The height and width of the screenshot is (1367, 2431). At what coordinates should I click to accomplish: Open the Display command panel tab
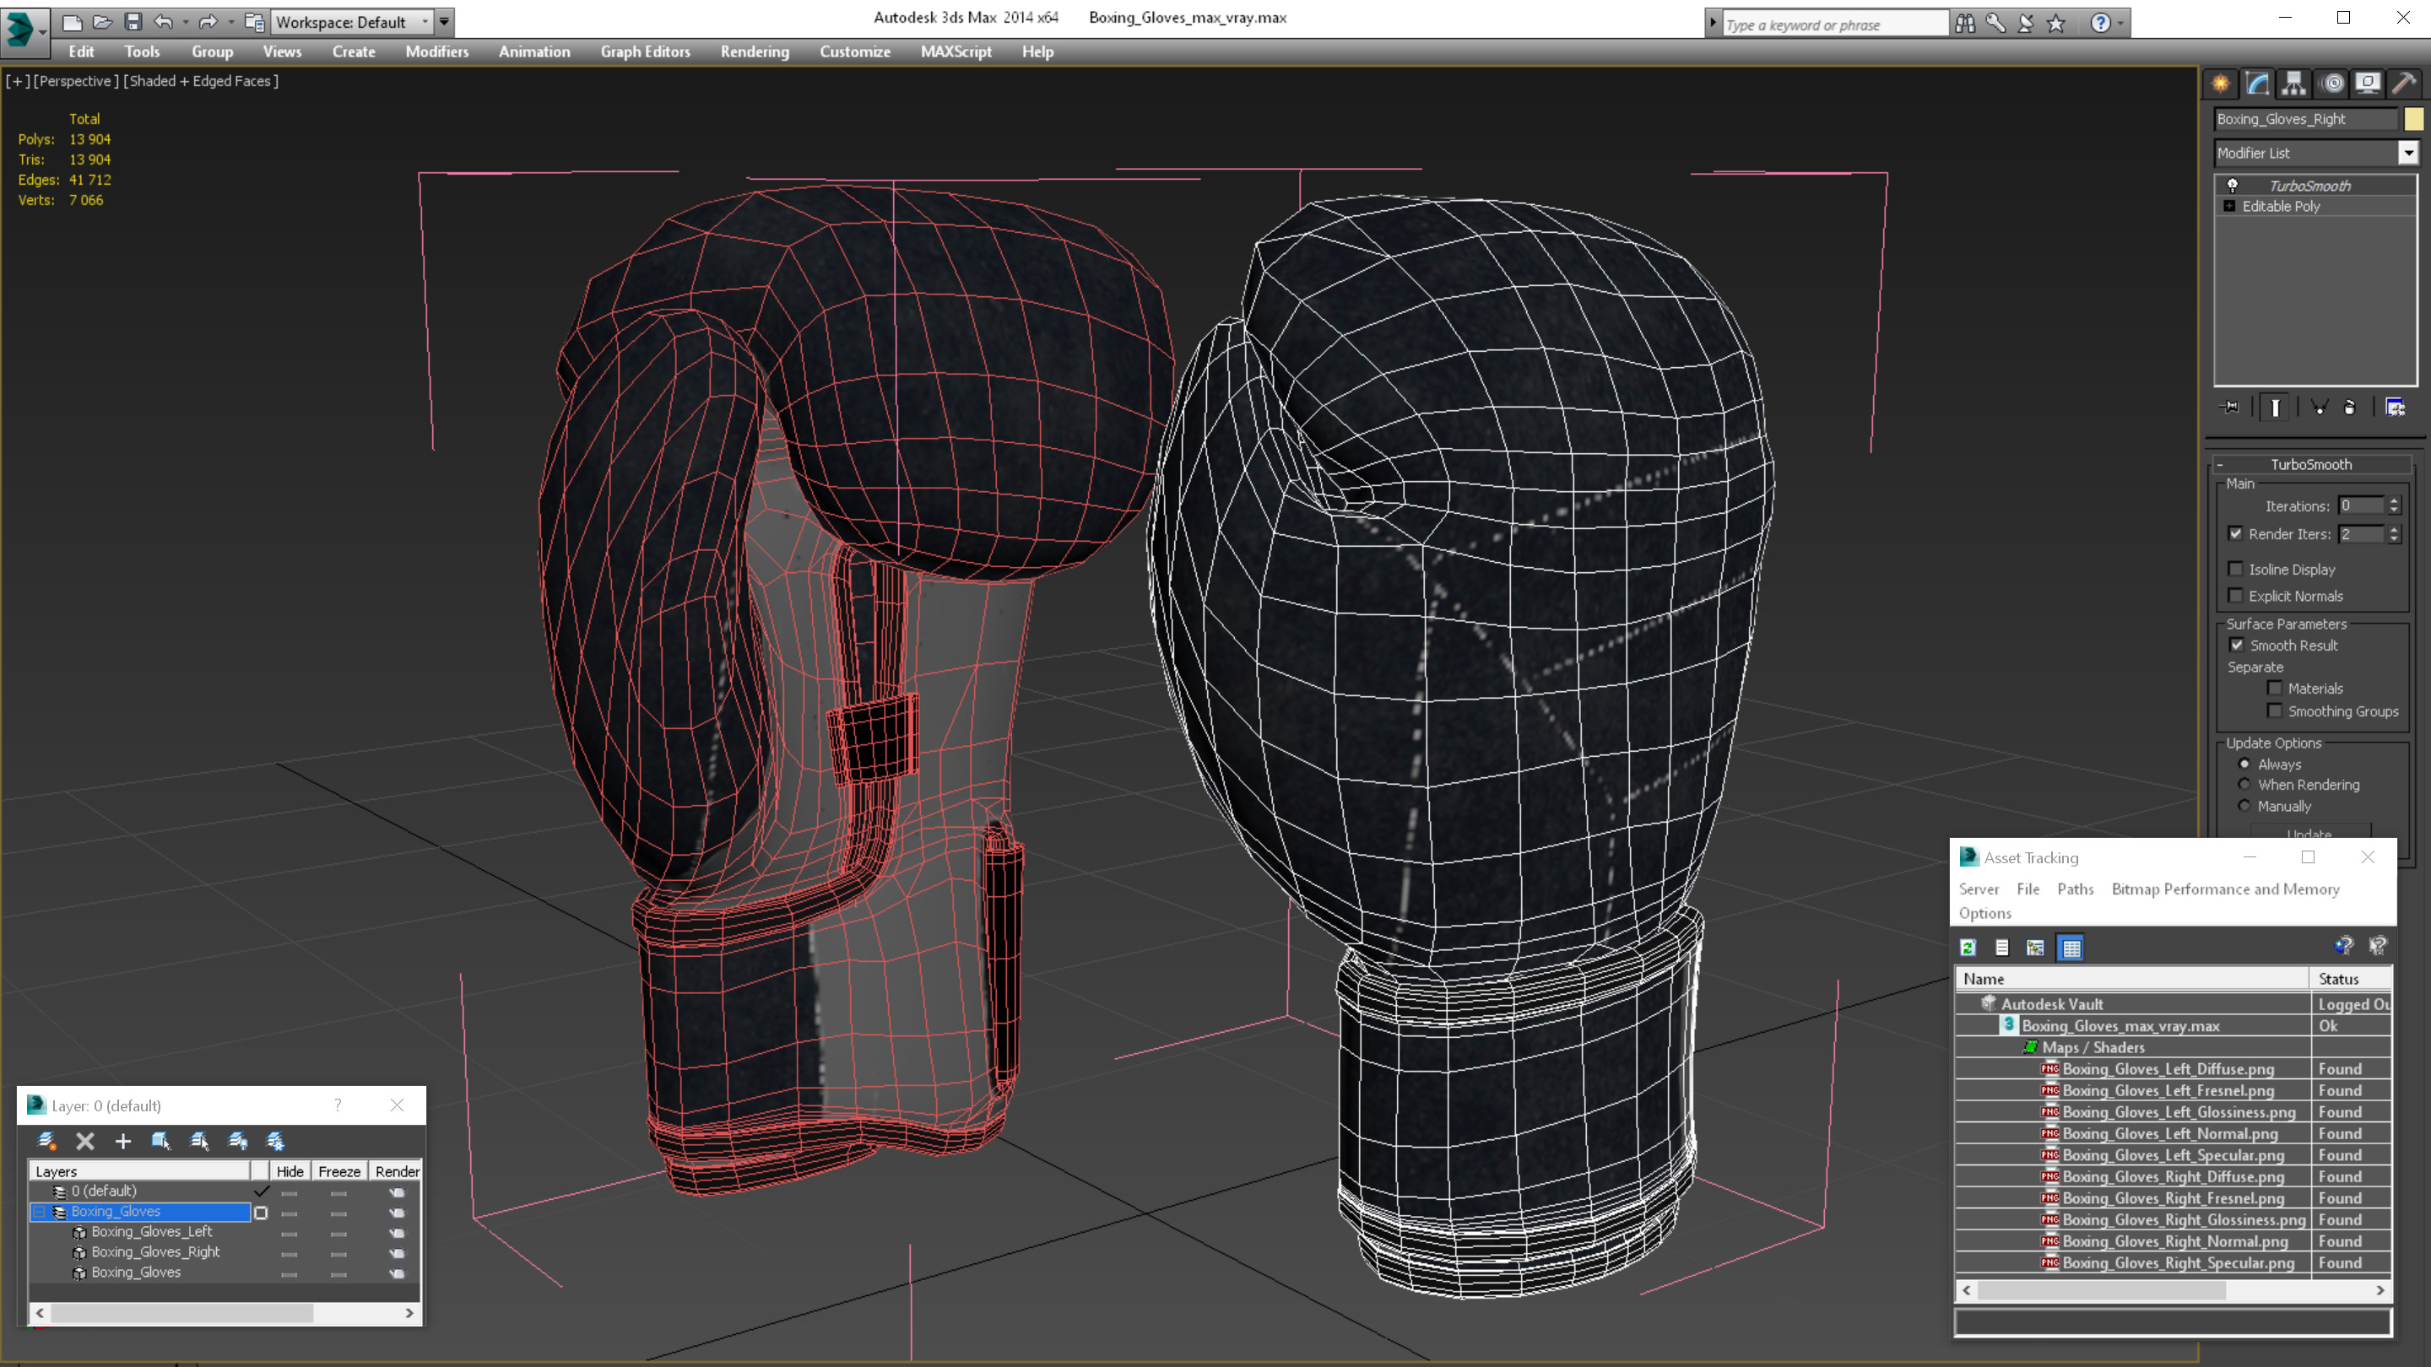(2368, 84)
